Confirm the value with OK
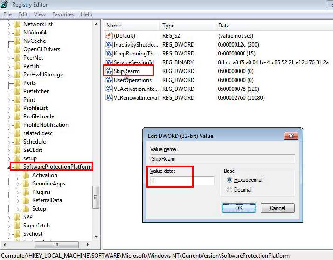Image resolution: width=333 pixels, height=260 pixels. tap(239, 208)
